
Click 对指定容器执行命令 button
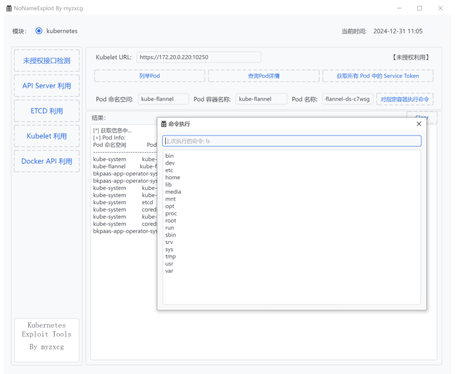point(404,99)
